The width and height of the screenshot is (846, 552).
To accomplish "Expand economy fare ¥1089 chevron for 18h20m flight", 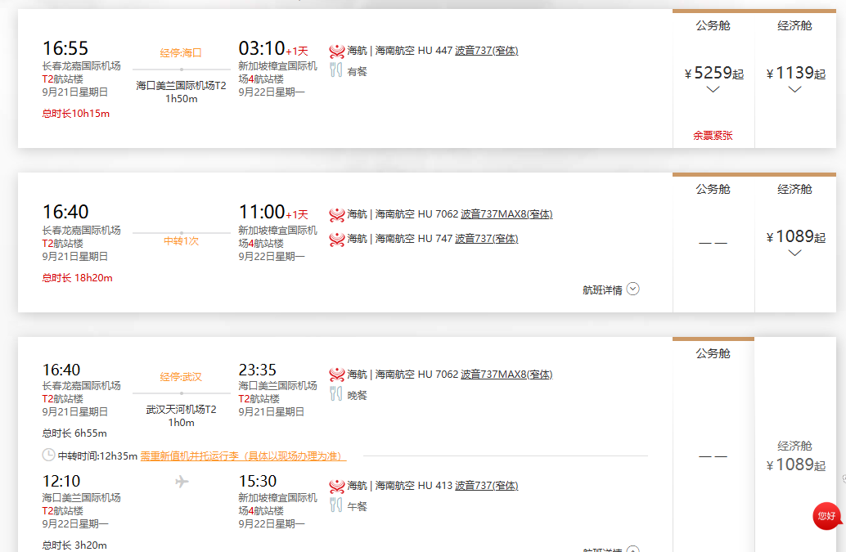I will 794,253.
